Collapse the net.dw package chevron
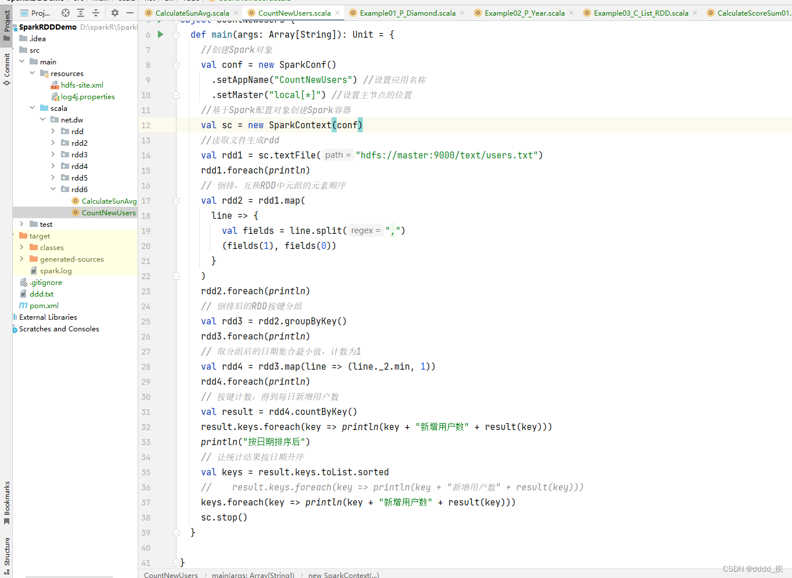Image resolution: width=792 pixels, height=578 pixels. [43, 120]
